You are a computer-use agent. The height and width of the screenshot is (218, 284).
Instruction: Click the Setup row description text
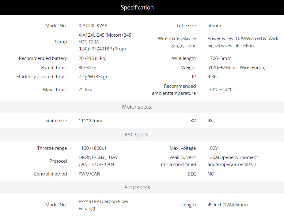coord(105,42)
